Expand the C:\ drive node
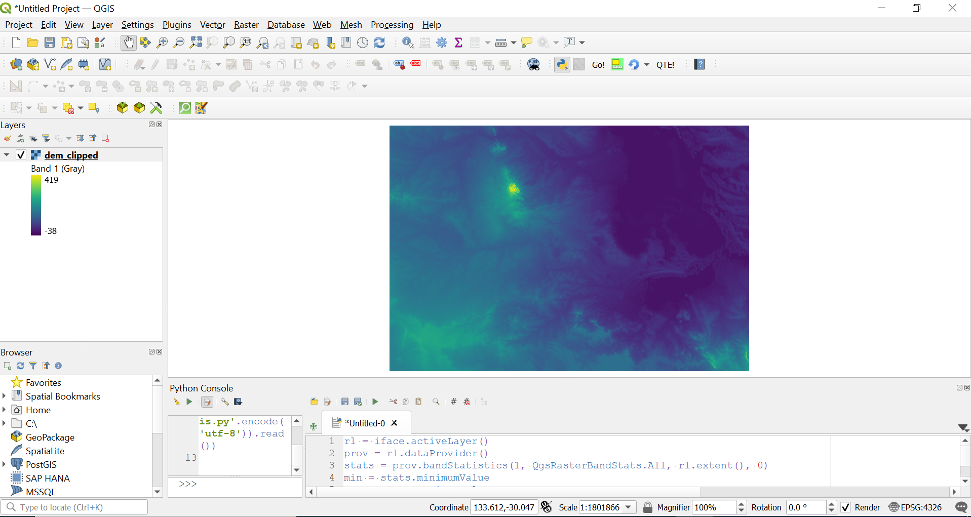 click(4, 423)
